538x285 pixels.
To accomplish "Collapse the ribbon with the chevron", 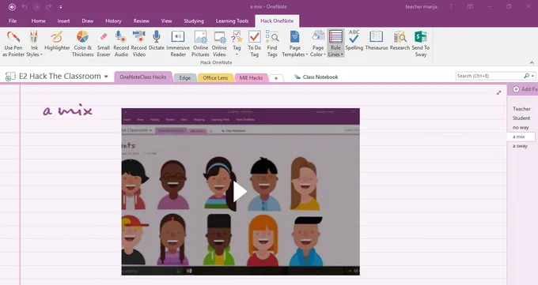I will 532,62.
